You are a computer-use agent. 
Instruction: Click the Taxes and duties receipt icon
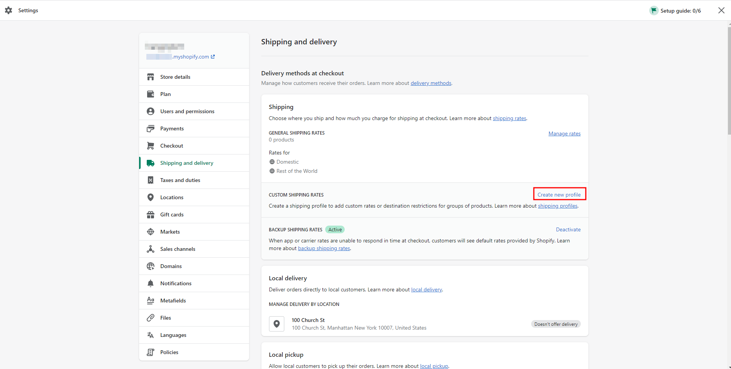coord(151,180)
